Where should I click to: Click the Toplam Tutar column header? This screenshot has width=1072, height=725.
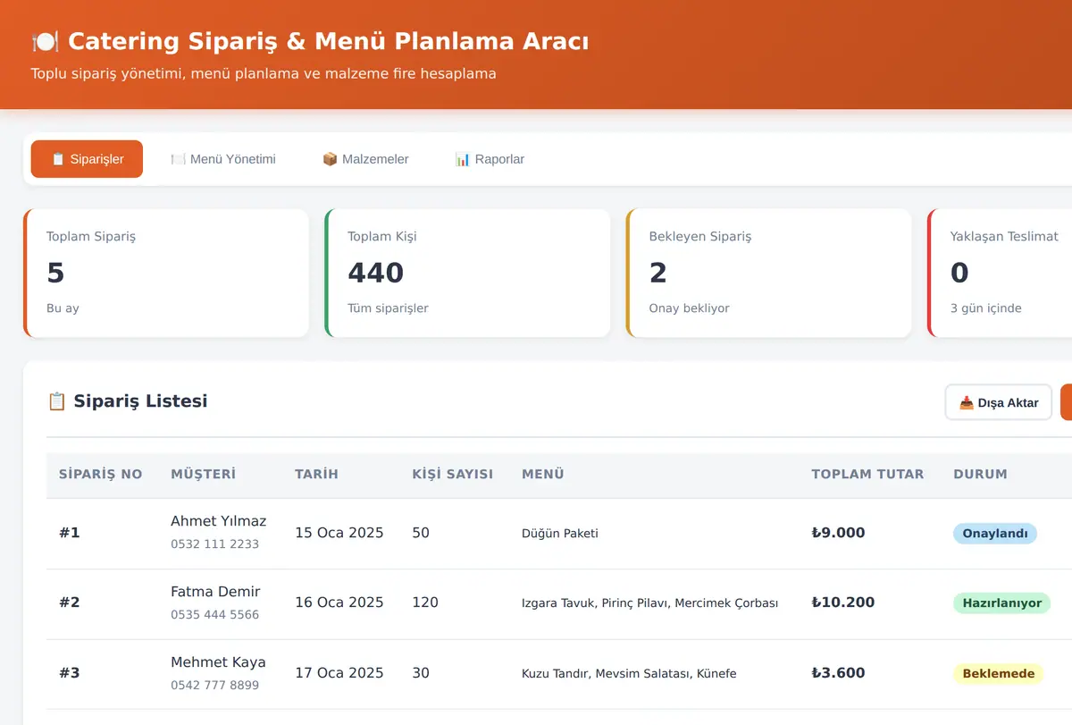(867, 474)
